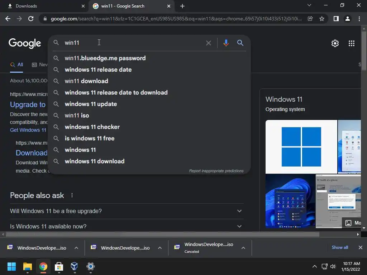This screenshot has width=367, height=275.
Task: Open Google apps grid
Action: tap(351, 43)
